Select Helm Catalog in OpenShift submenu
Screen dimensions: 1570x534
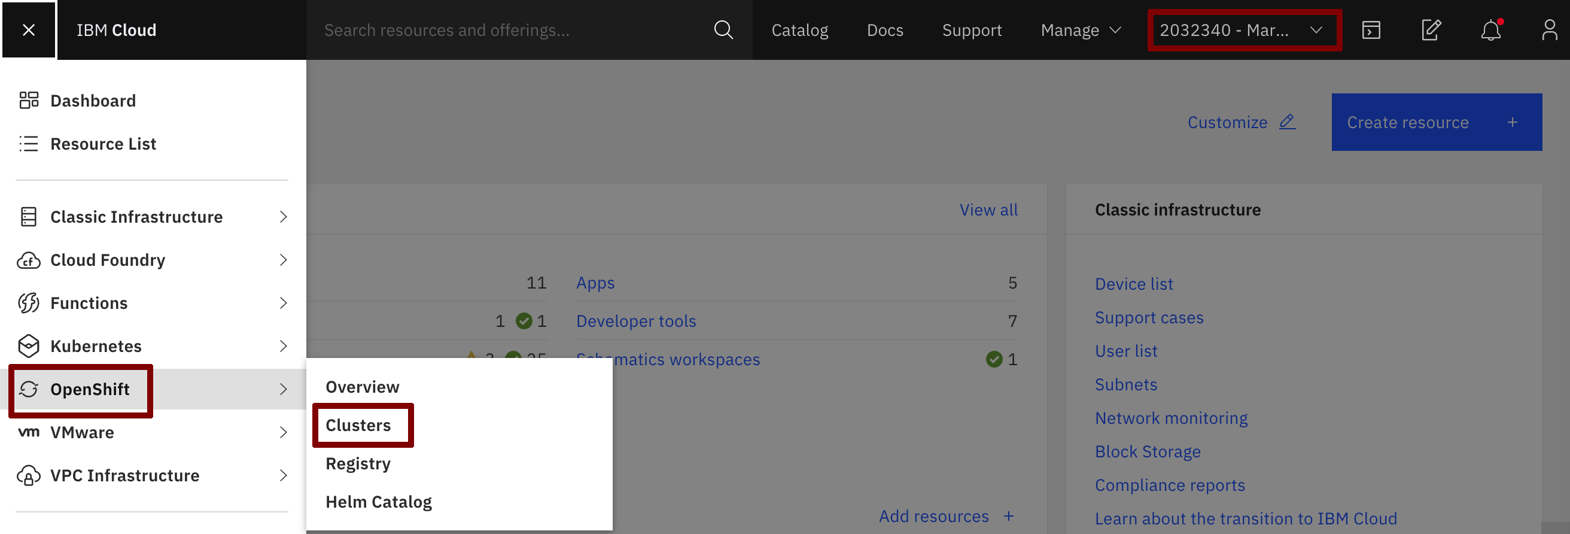(x=379, y=502)
